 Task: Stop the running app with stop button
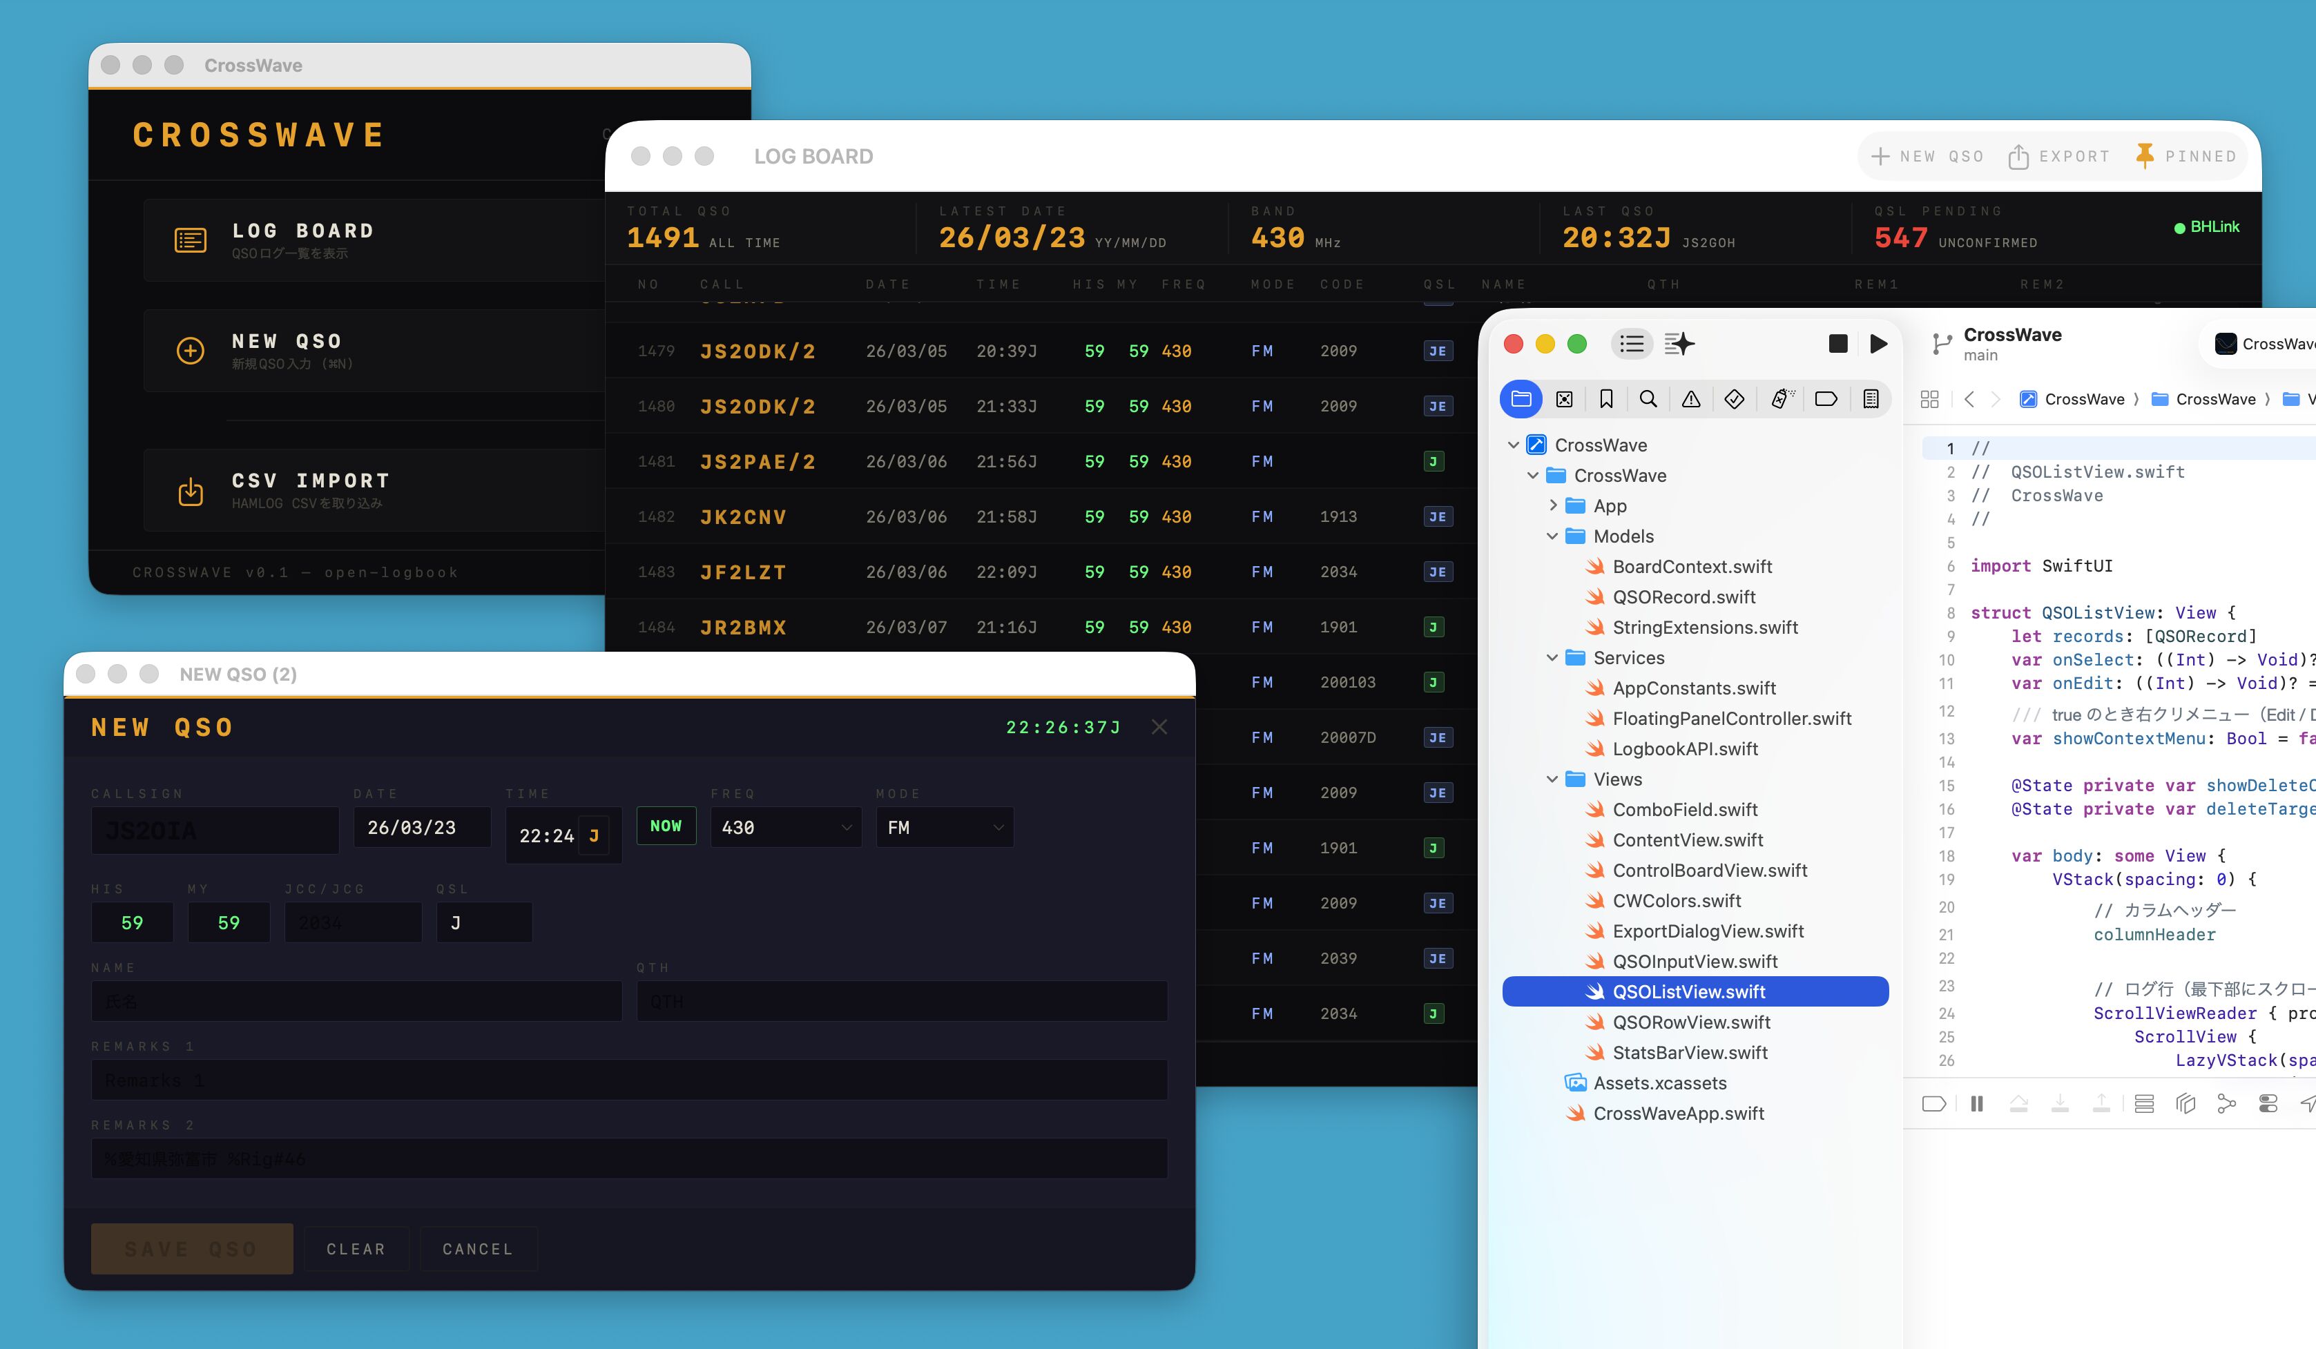1837,344
